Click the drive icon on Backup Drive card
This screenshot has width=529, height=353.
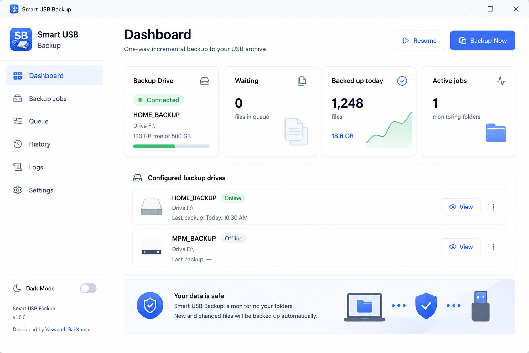(205, 81)
